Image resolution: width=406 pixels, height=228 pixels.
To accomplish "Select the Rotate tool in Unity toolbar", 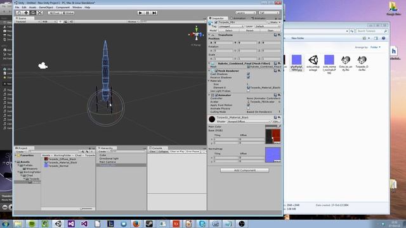I will [33, 13].
